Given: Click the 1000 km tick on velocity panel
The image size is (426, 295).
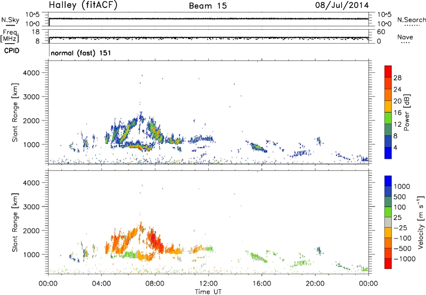Looking at the screenshot, I should [x=31, y=255].
